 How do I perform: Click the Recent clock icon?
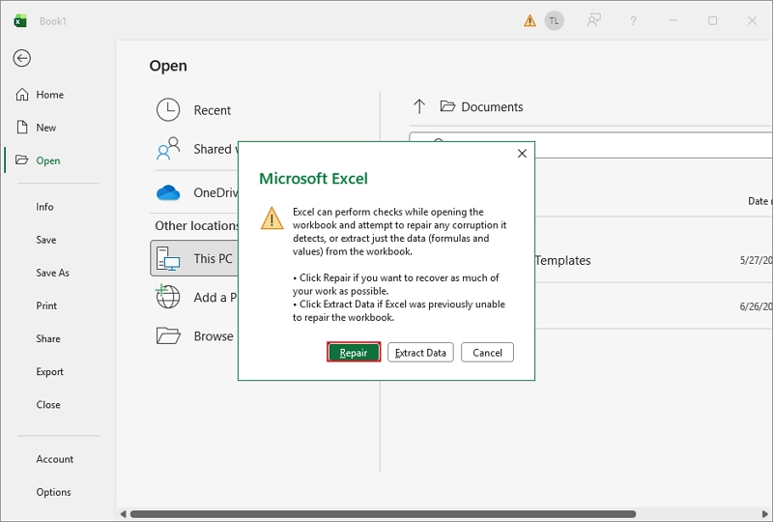click(168, 109)
